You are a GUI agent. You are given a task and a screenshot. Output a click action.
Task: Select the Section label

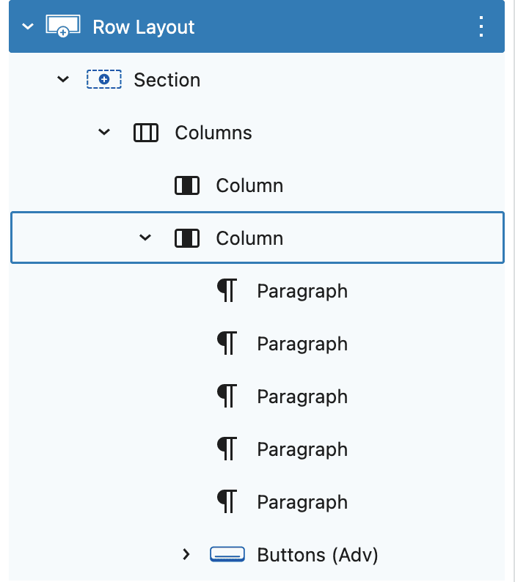167,80
